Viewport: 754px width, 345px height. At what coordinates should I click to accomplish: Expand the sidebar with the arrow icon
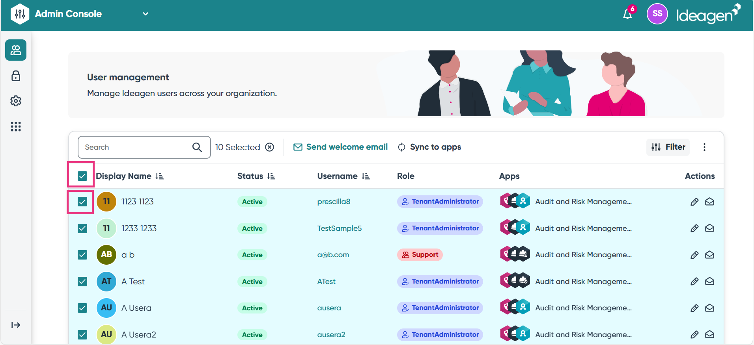click(x=16, y=325)
